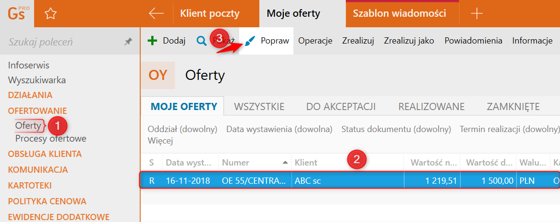Image resolution: width=560 pixels, height=222 pixels.
Task: Sort by the Numer column header
Action: [x=235, y=163]
